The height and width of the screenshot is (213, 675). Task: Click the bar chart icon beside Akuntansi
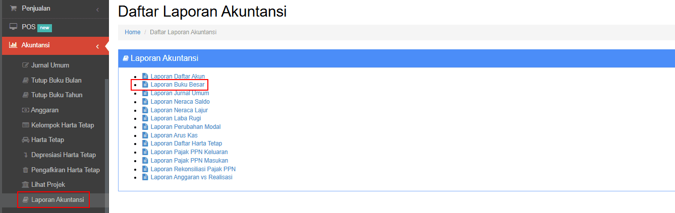tap(14, 45)
